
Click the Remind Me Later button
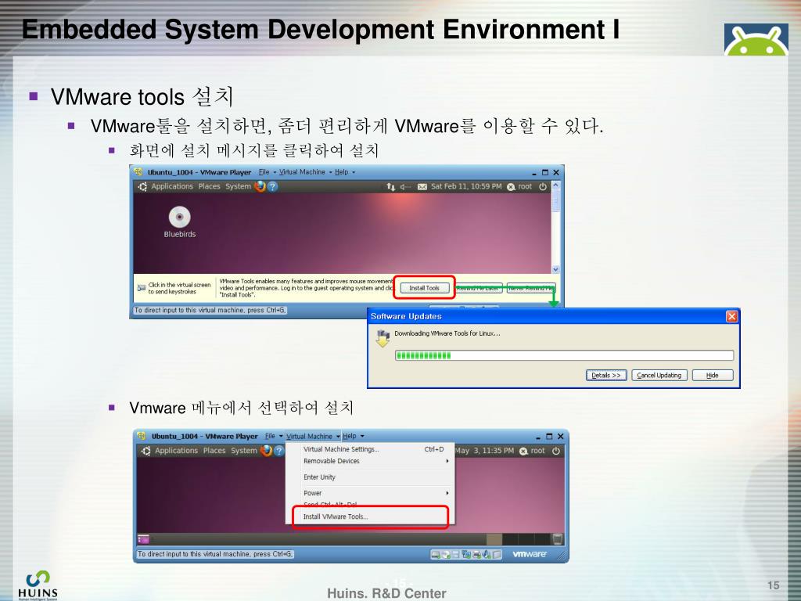coord(479,288)
